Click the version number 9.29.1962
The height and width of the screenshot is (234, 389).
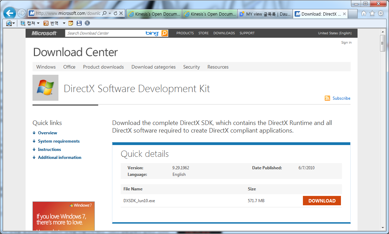click(x=180, y=168)
